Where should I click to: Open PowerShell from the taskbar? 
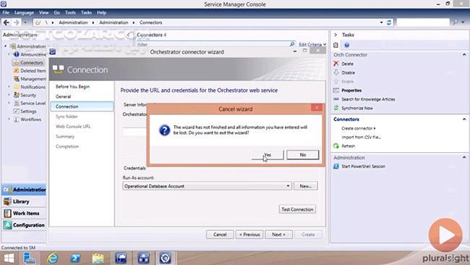pyautogui.click(x=75, y=258)
